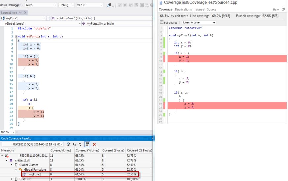Screen dimensions: 288x181
Task: Collapse the Global Functions tree node
Action: pos(16,169)
